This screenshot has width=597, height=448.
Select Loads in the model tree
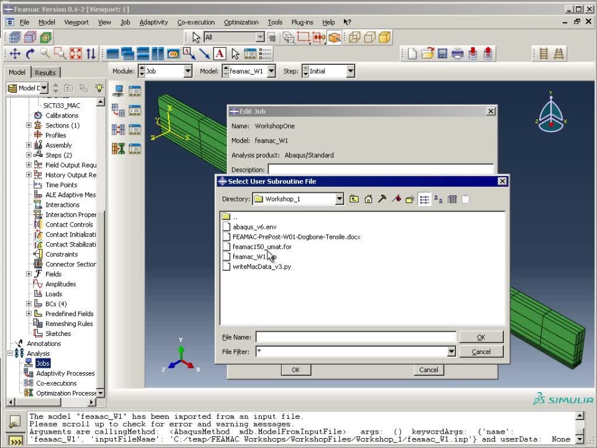coord(53,294)
